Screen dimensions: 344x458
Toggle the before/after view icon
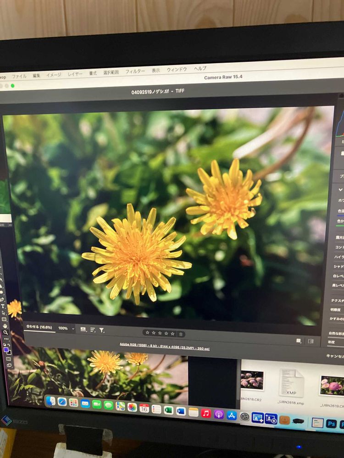coord(311,341)
